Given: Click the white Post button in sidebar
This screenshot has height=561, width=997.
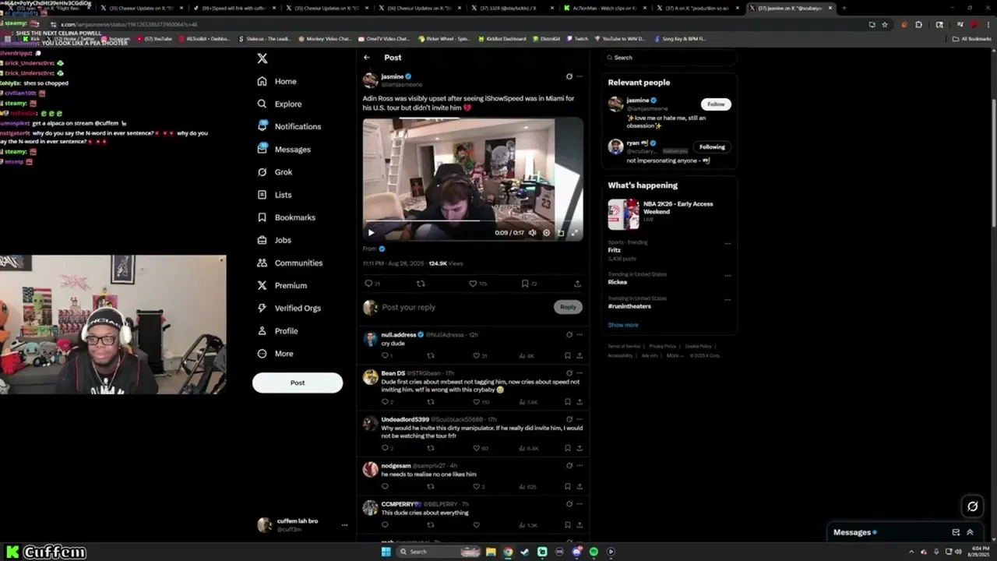Looking at the screenshot, I should (298, 383).
